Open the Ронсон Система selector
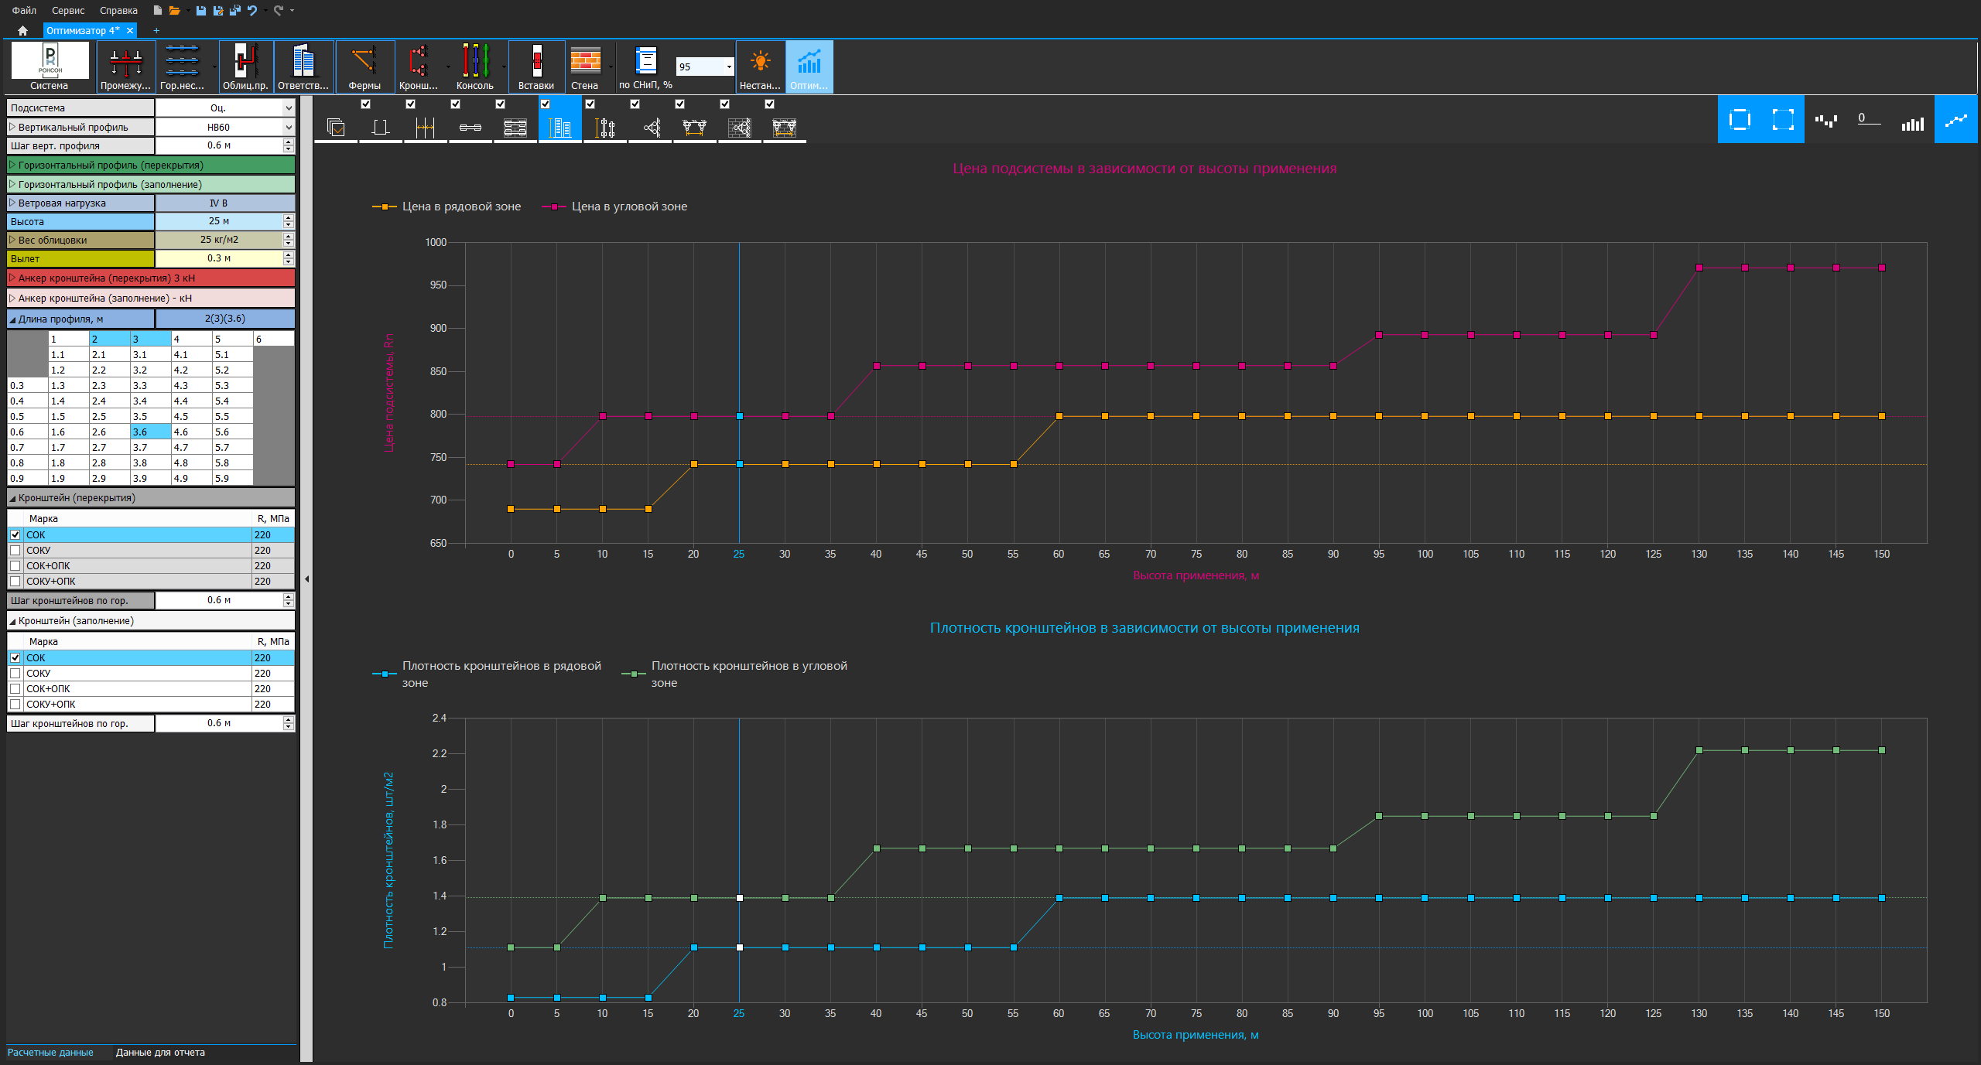This screenshot has width=1981, height=1065. 50,67
